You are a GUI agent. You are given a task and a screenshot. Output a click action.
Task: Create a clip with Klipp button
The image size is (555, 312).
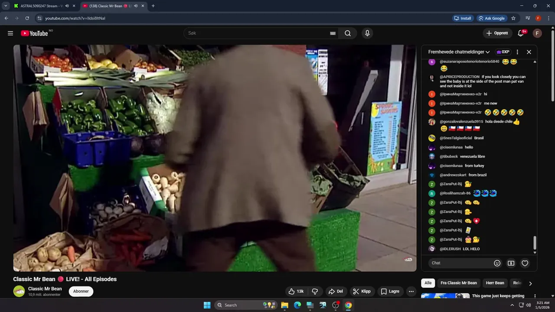(362, 291)
